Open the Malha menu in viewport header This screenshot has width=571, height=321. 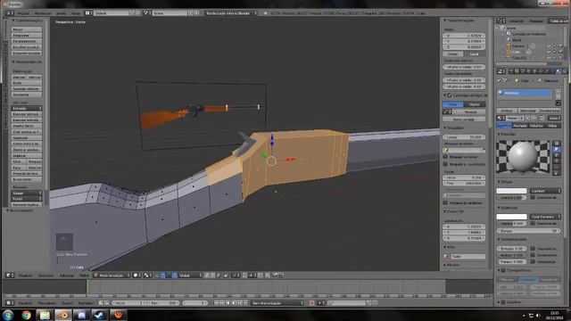point(84,276)
